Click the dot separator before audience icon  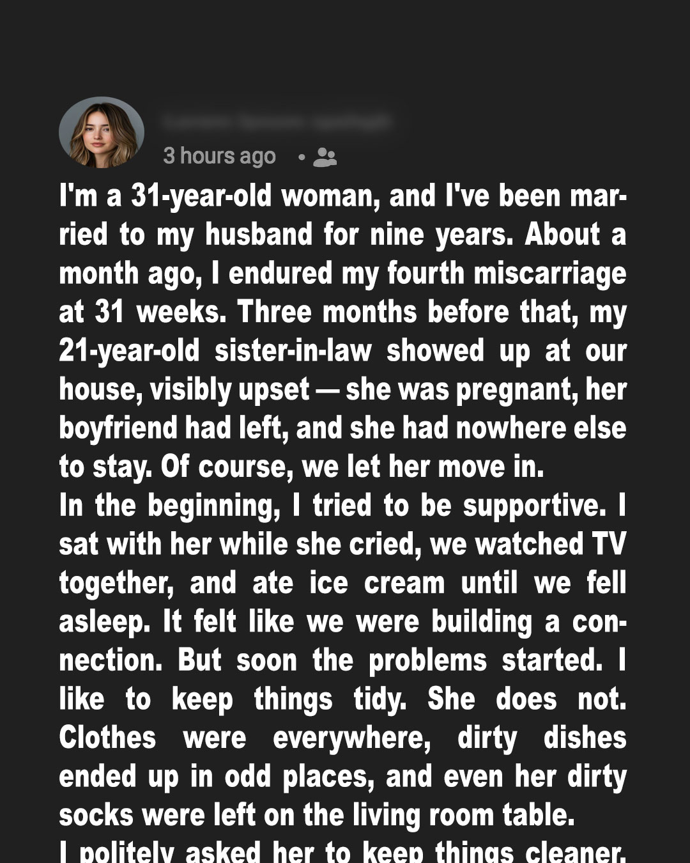tap(301, 157)
